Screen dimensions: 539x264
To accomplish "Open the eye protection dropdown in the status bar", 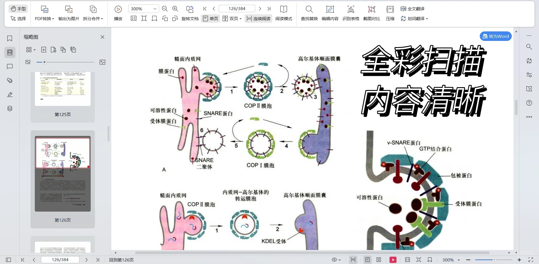I will click(336, 260).
